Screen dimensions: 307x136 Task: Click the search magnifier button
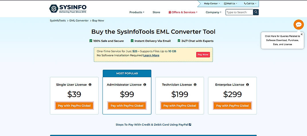(256, 12)
